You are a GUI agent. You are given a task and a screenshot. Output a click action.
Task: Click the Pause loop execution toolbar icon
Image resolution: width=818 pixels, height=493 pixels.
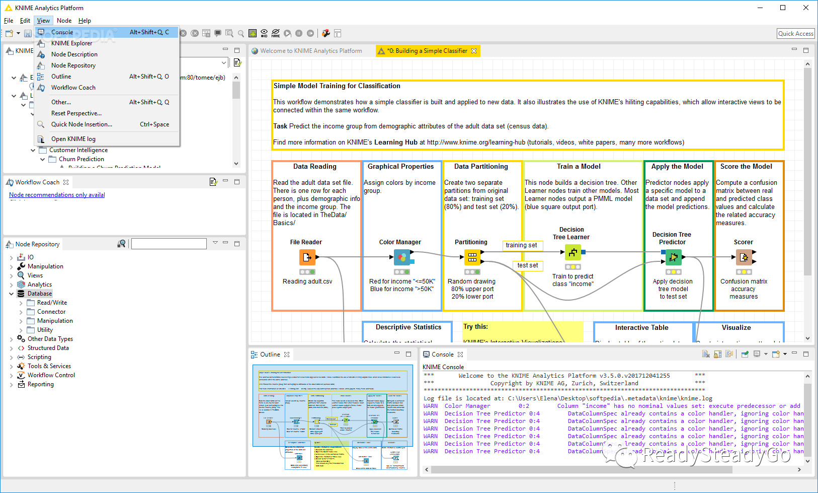(299, 33)
